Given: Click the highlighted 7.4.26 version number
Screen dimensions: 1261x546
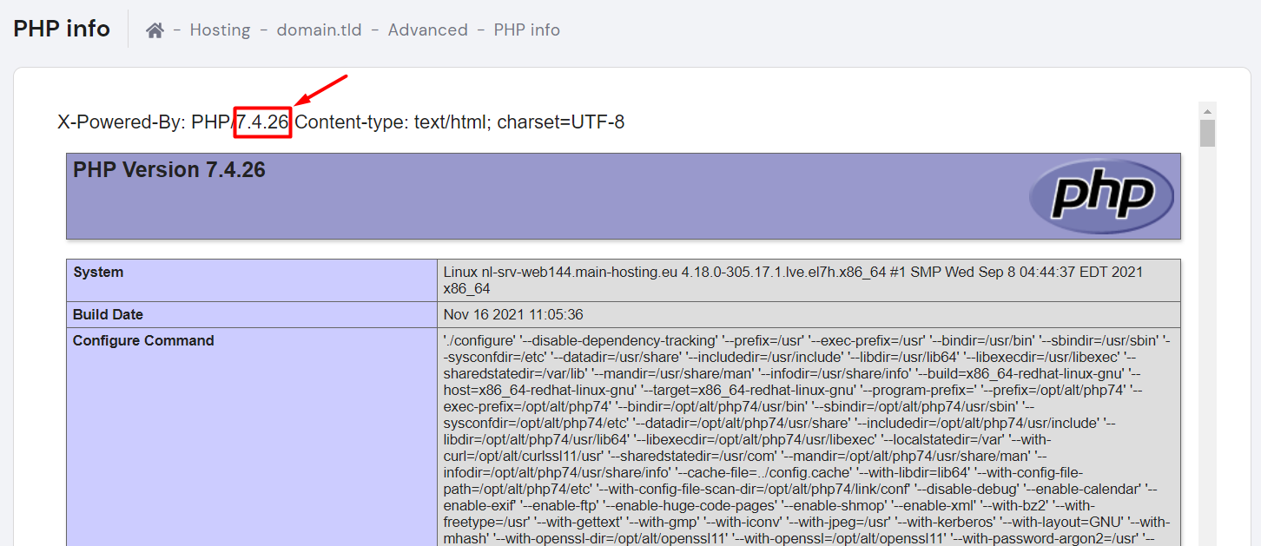Looking at the screenshot, I should tap(261, 122).
